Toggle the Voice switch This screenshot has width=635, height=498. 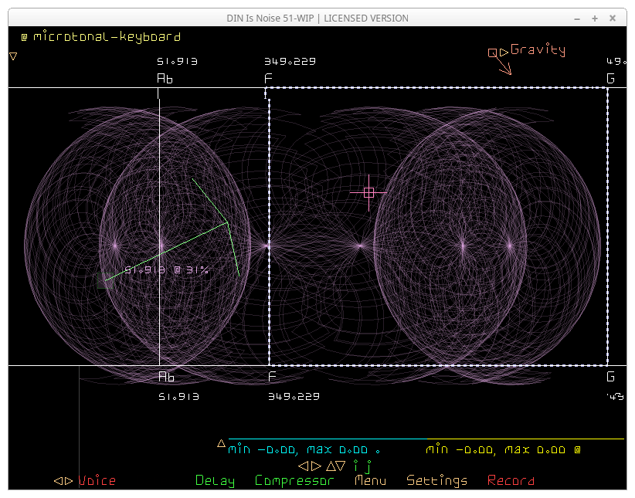pyautogui.click(x=97, y=481)
